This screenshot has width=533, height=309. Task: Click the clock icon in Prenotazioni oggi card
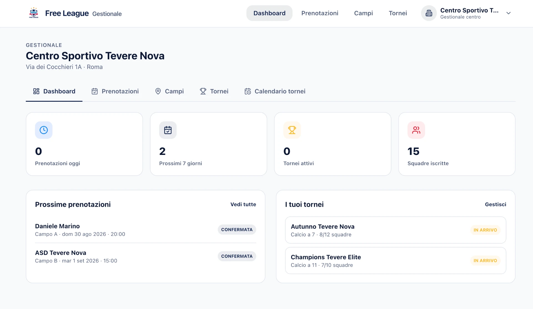[44, 130]
